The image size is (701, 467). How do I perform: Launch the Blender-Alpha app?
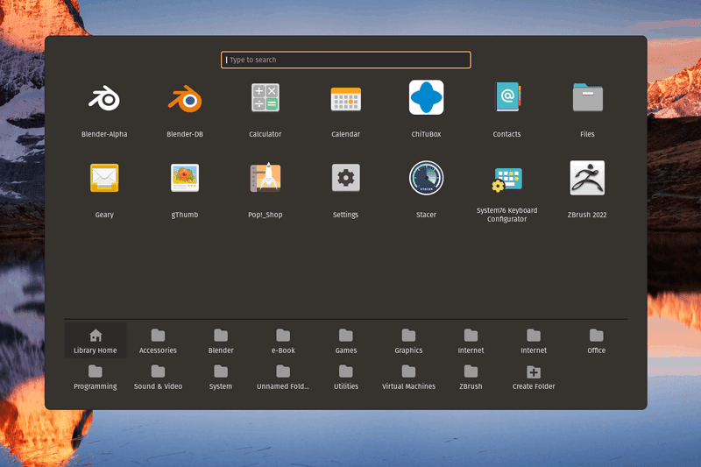tap(104, 109)
